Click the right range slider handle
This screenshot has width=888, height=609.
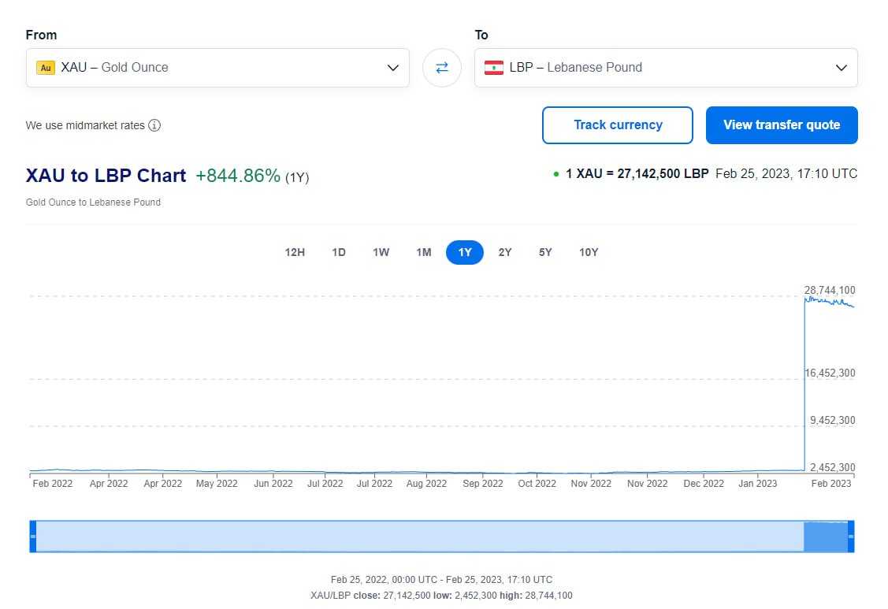click(x=851, y=536)
